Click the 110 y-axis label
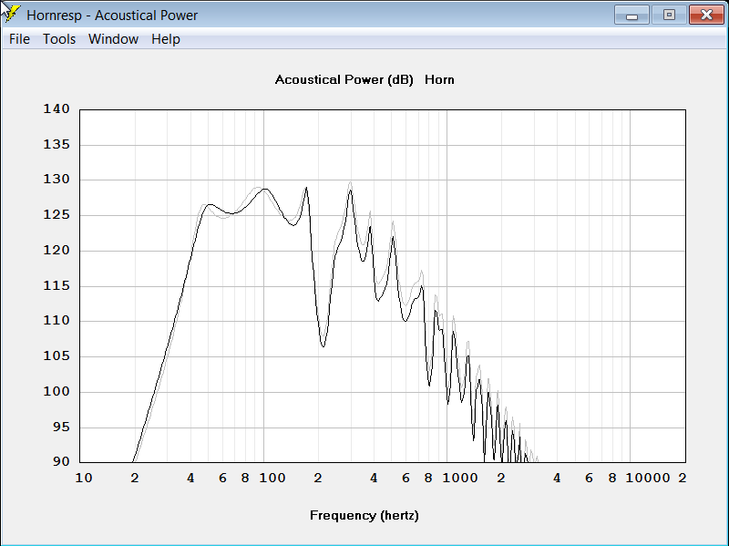 56,321
